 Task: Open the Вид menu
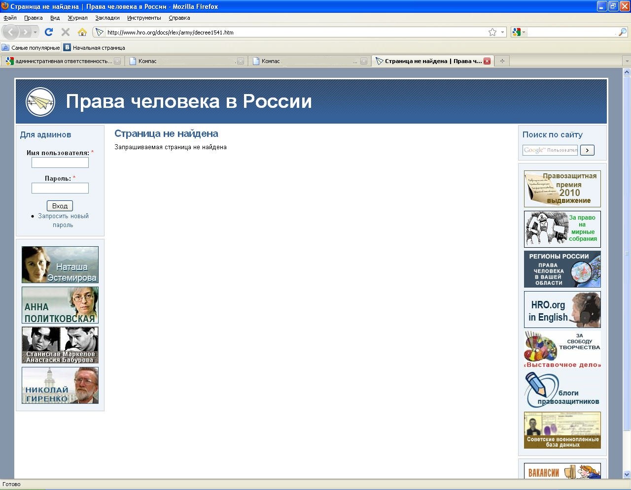55,18
